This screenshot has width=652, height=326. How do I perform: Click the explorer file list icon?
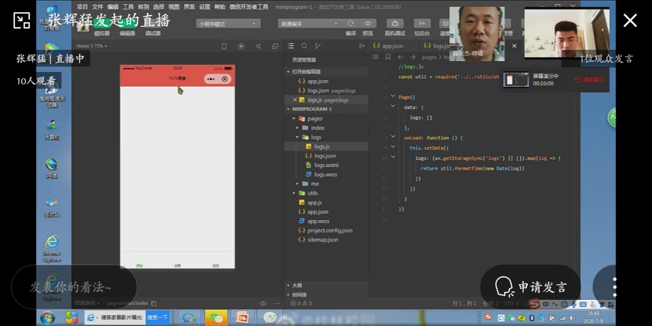[291, 46]
